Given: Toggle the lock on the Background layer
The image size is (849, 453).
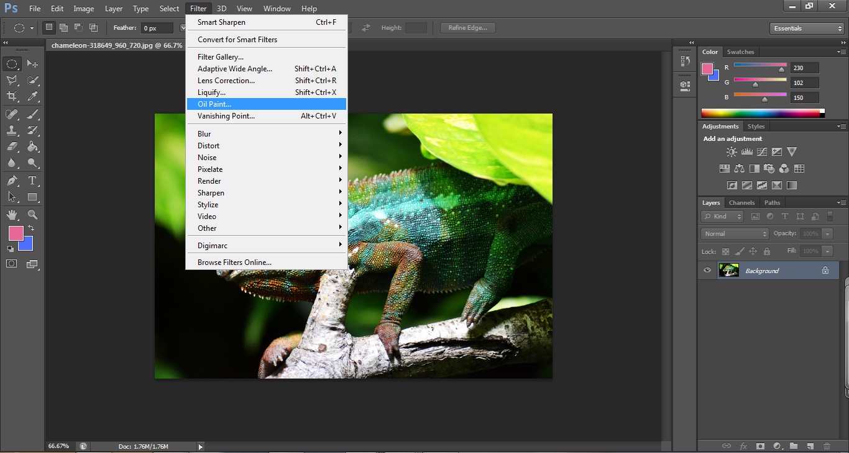Looking at the screenshot, I should click(825, 271).
